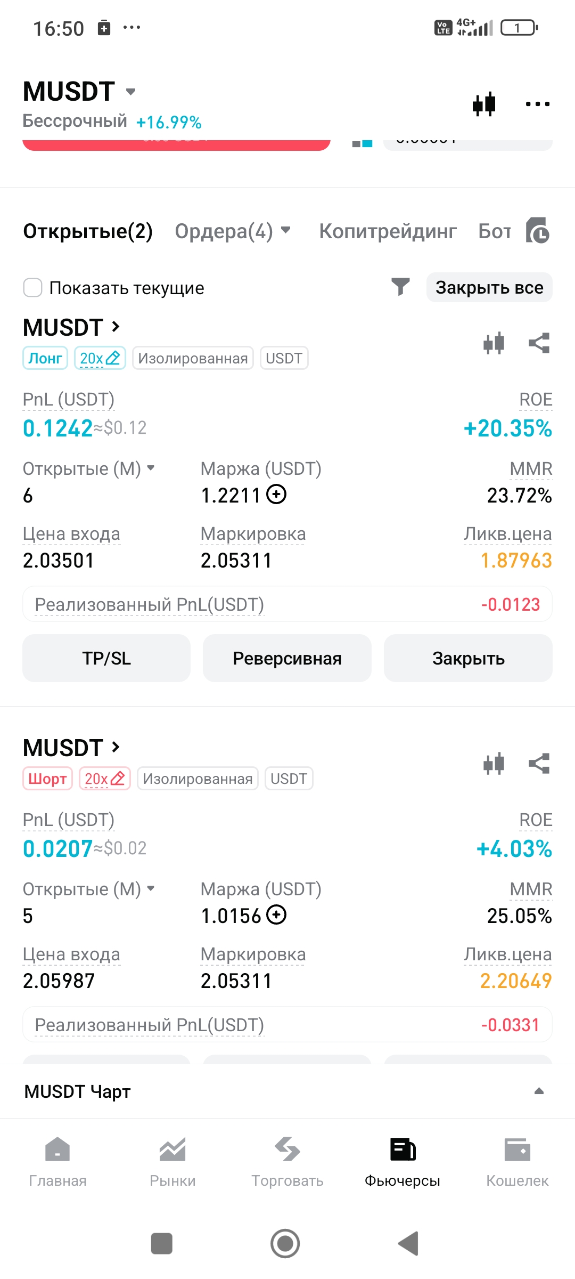Switch to the Копитрейдинг tab
This screenshot has width=575, height=1279.
pos(388,231)
